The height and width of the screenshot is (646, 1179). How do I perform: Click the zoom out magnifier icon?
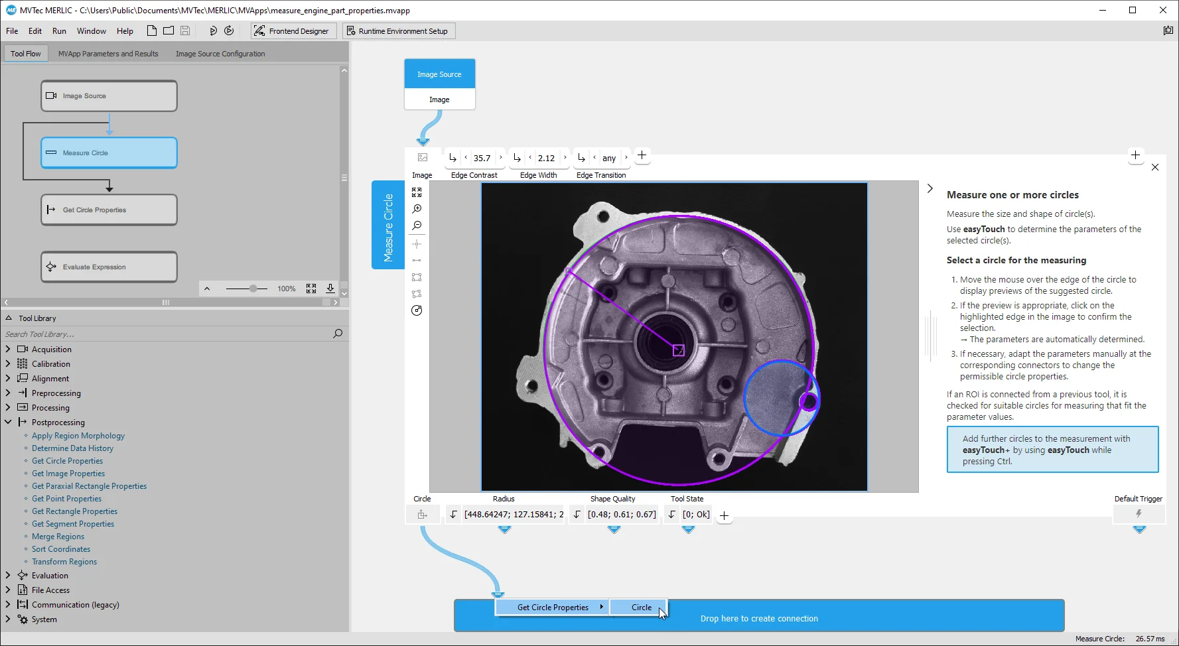click(417, 226)
